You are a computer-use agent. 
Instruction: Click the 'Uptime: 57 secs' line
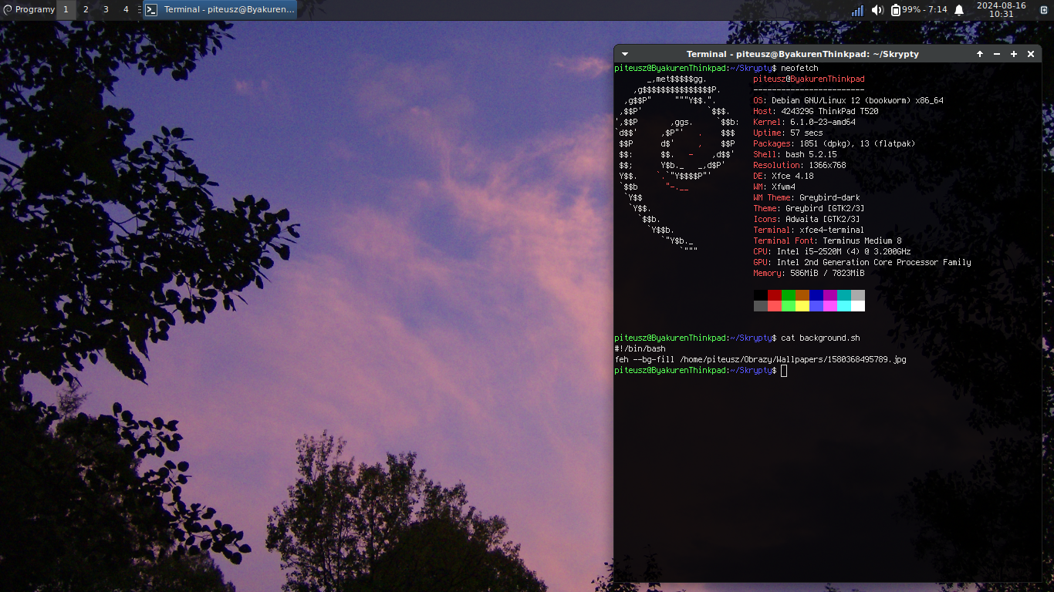click(x=789, y=133)
